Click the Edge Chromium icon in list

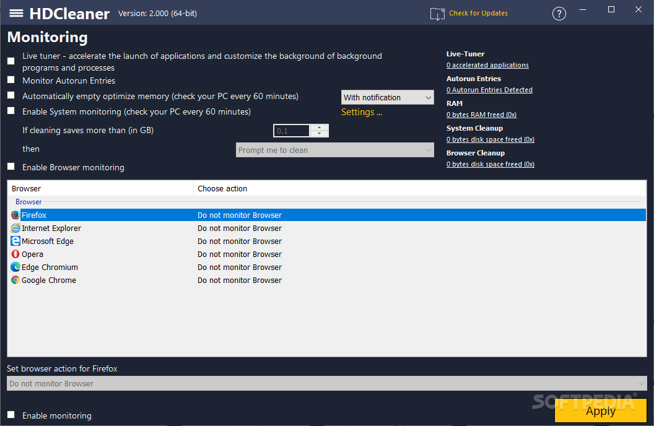(15, 267)
